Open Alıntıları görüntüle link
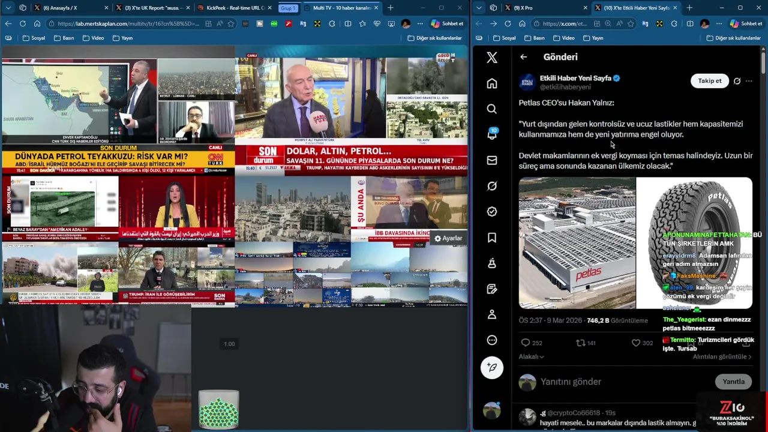The image size is (768, 432). pos(722,356)
